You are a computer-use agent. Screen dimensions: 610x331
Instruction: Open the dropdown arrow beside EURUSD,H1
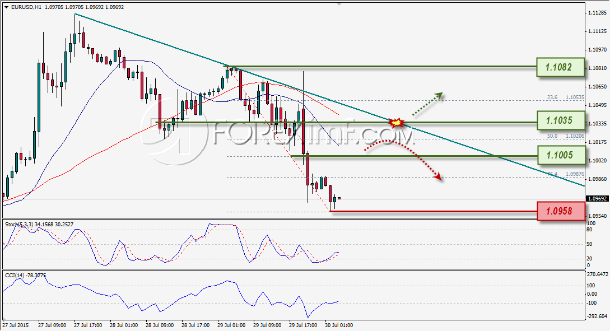point(7,7)
